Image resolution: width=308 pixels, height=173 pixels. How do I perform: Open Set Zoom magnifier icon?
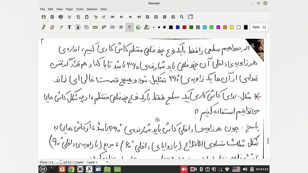coord(182,17)
